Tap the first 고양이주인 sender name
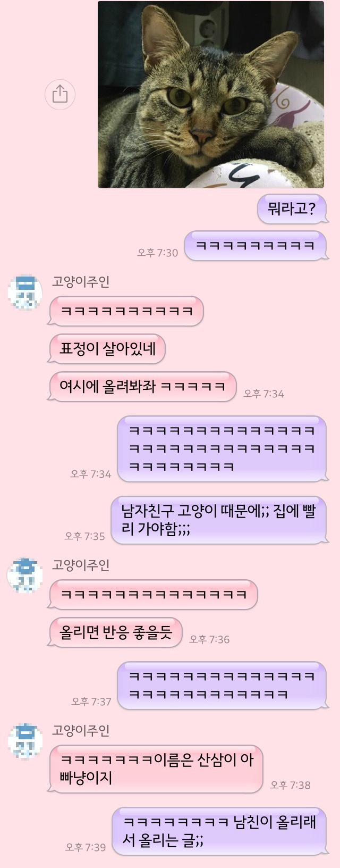 click(81, 281)
